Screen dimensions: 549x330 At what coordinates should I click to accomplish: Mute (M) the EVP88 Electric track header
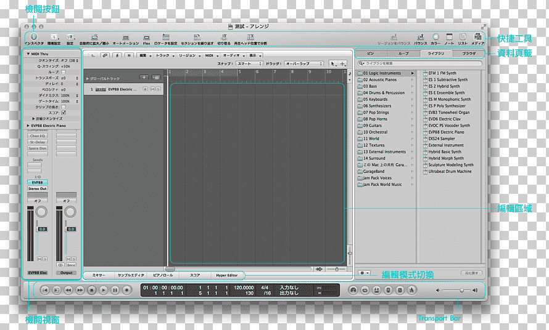pyautogui.click(x=152, y=89)
